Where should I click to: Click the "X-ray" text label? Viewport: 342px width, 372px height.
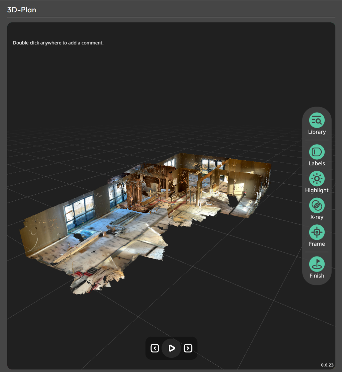317,217
